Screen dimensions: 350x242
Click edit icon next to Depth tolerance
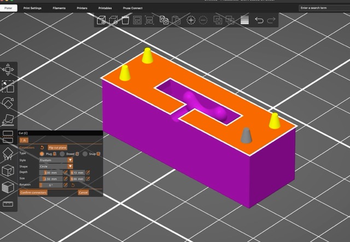[88, 173]
